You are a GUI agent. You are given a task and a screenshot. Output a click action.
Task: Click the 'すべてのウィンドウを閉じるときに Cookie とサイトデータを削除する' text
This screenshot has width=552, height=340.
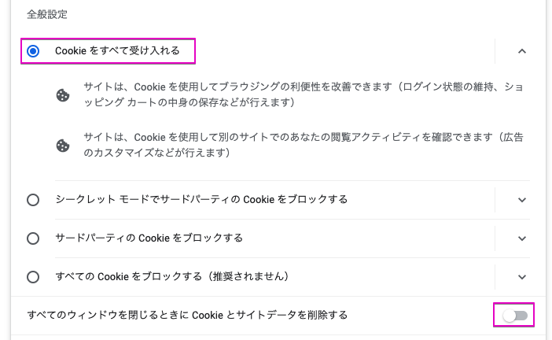(187, 315)
